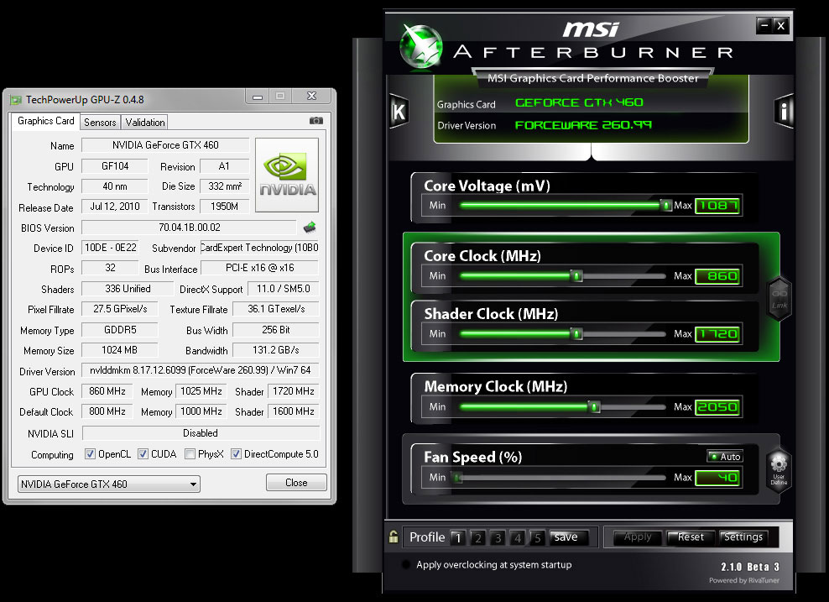Toggle the CUDA checkbox in GPU-Z
The image size is (829, 602).
143,454
